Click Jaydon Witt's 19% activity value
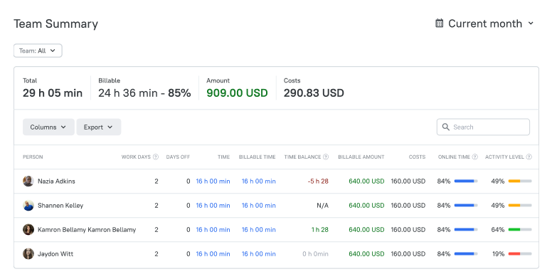Screen dimensions: 552x279 498,254
